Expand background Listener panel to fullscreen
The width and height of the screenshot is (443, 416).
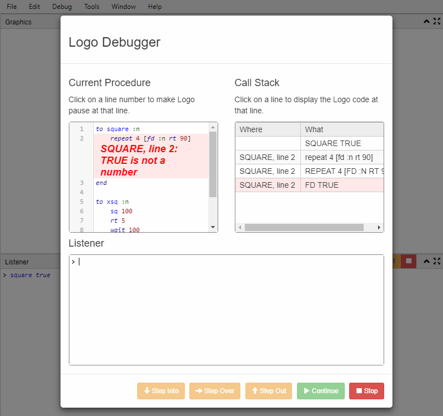[437, 261]
